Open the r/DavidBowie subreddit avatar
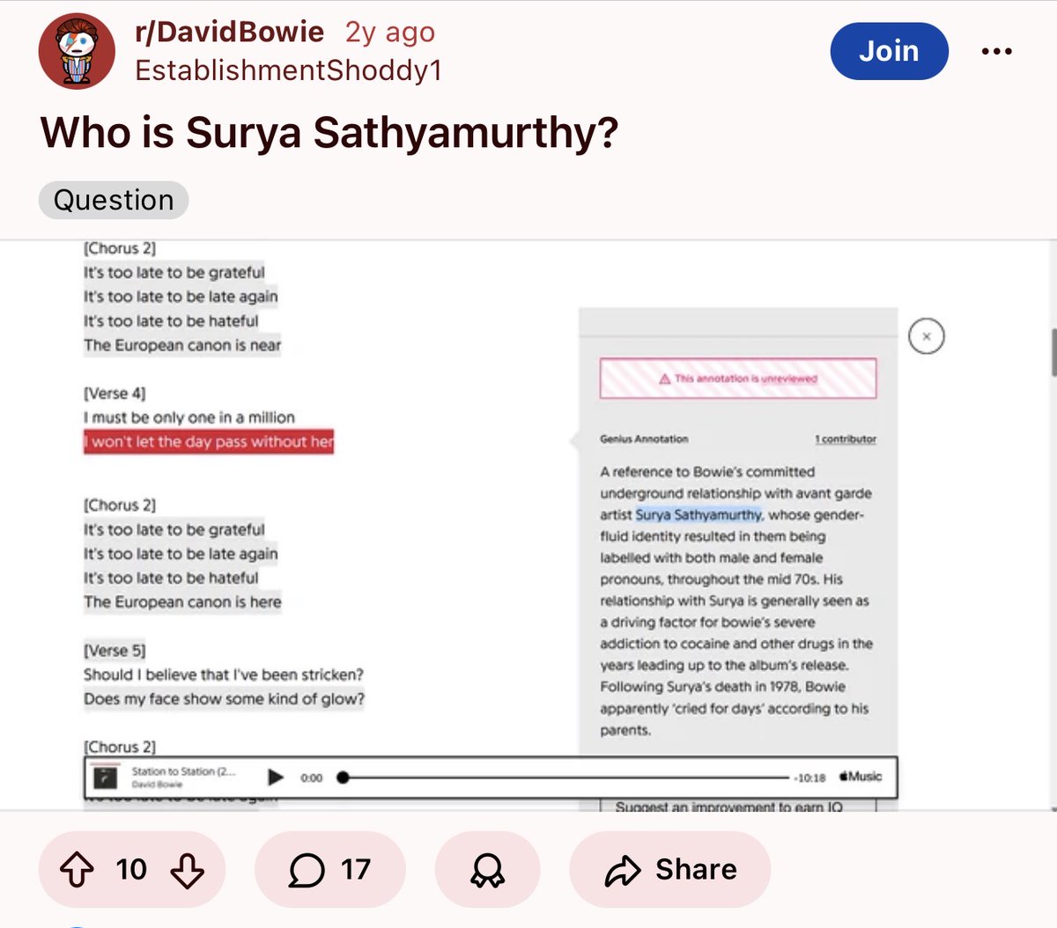 point(78,51)
